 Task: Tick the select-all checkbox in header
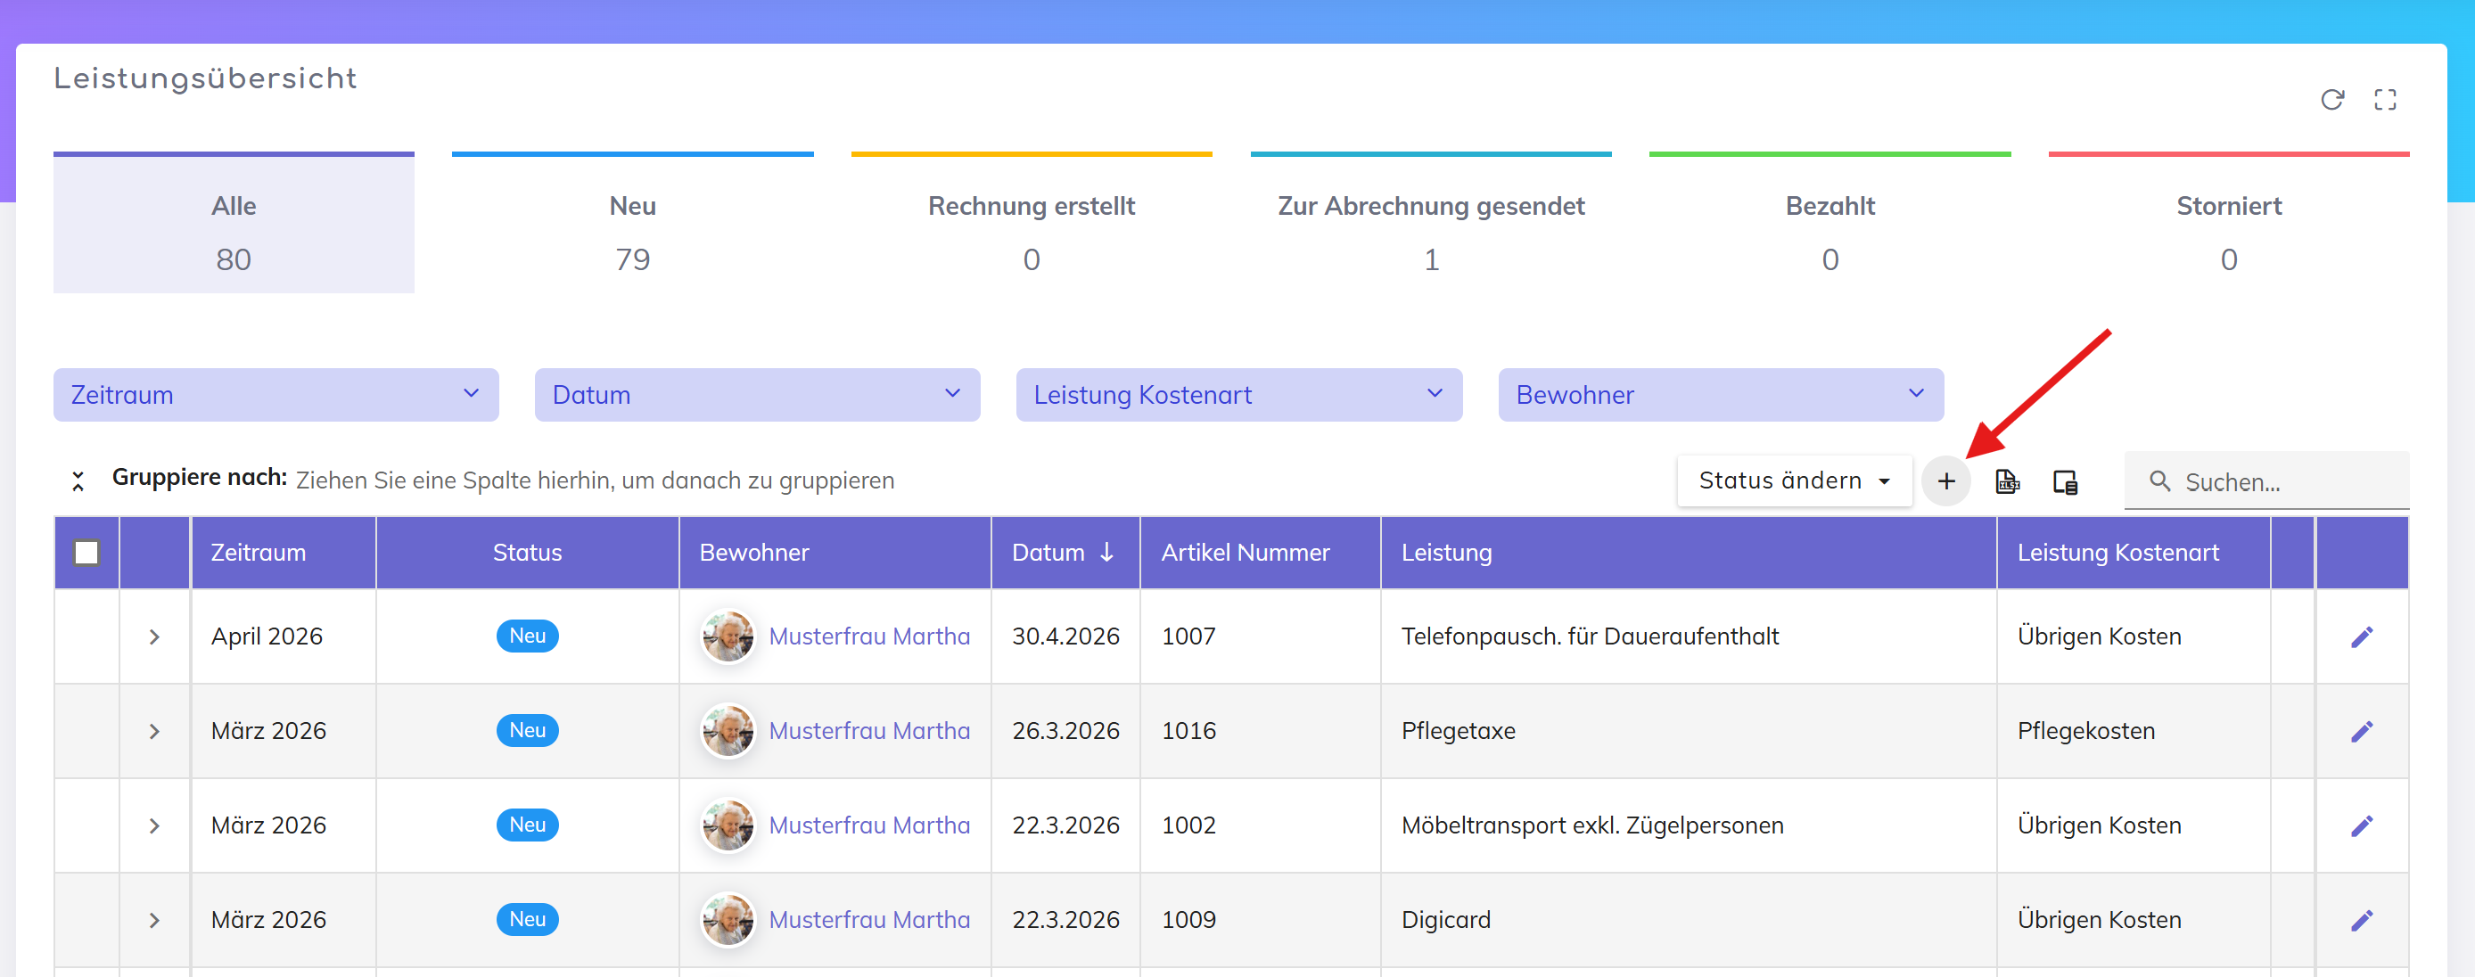click(86, 553)
